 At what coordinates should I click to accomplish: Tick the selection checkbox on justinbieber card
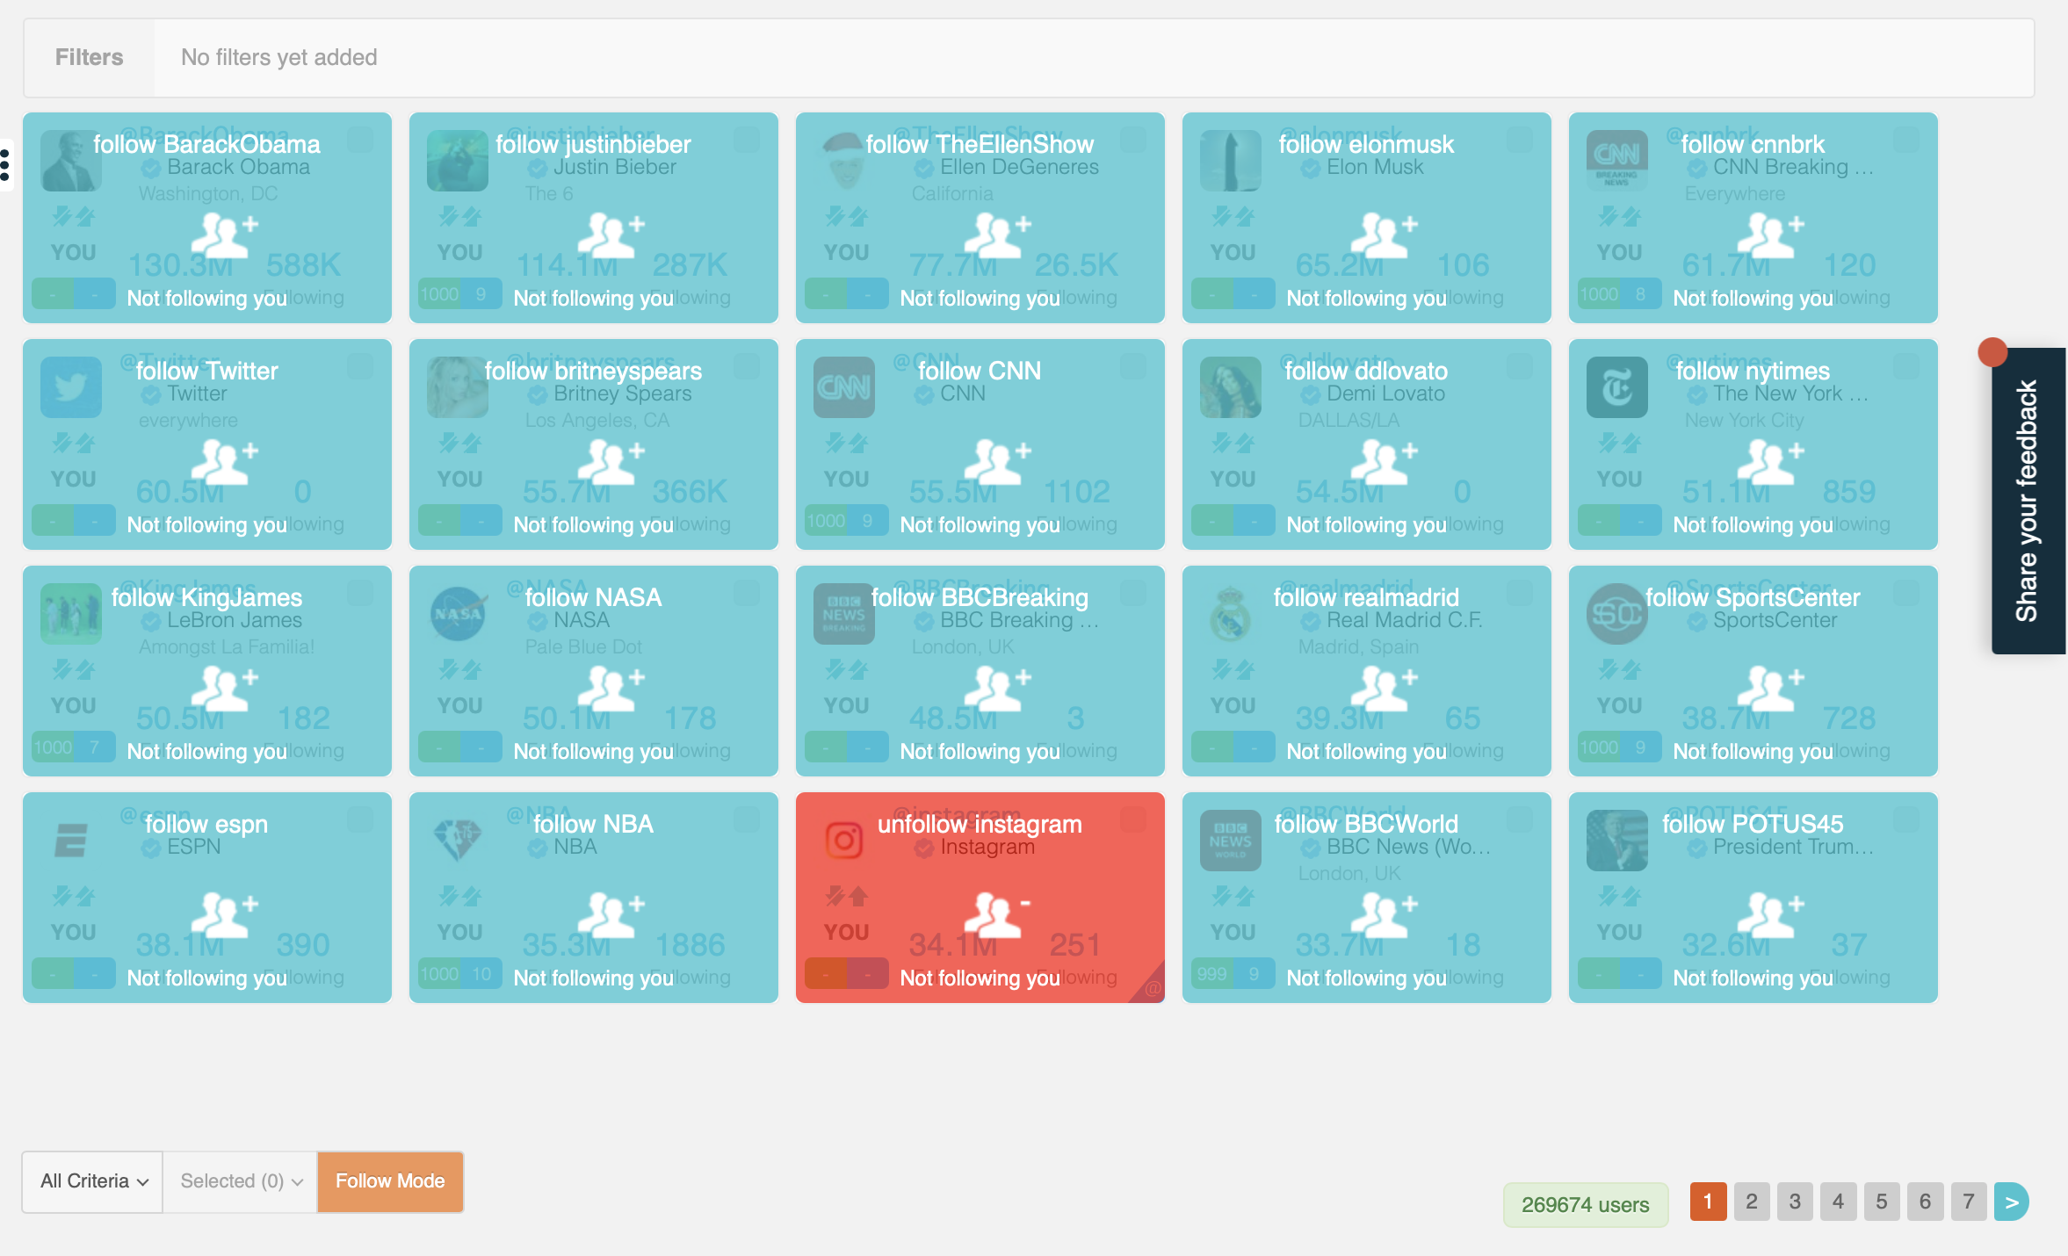coord(746,140)
